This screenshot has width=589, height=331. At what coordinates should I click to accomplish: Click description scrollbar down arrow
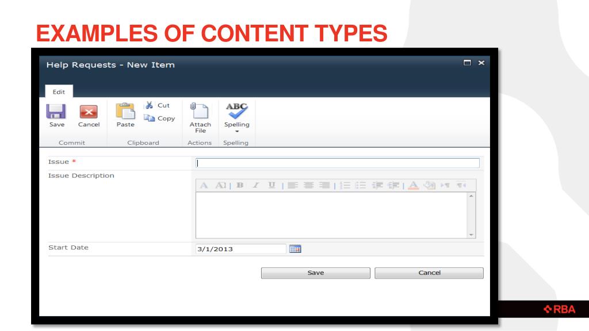coord(471,234)
